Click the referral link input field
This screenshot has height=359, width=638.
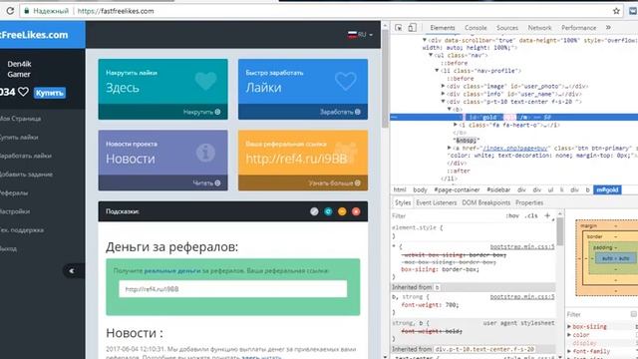pos(232,289)
